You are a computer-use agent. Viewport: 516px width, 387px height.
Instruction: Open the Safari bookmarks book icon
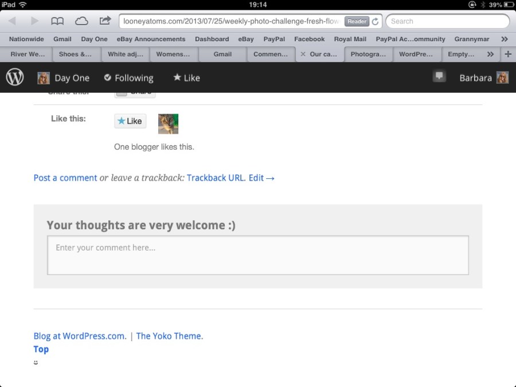pos(57,21)
